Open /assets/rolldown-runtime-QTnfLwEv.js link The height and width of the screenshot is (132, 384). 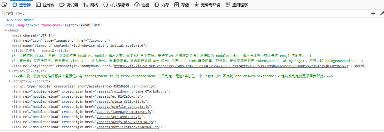(x=132, y=91)
